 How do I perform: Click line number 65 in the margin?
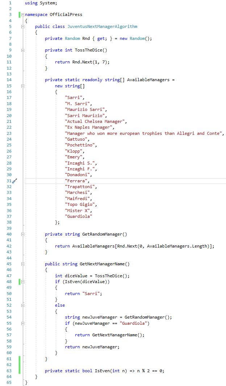pyautogui.click(x=9, y=382)
